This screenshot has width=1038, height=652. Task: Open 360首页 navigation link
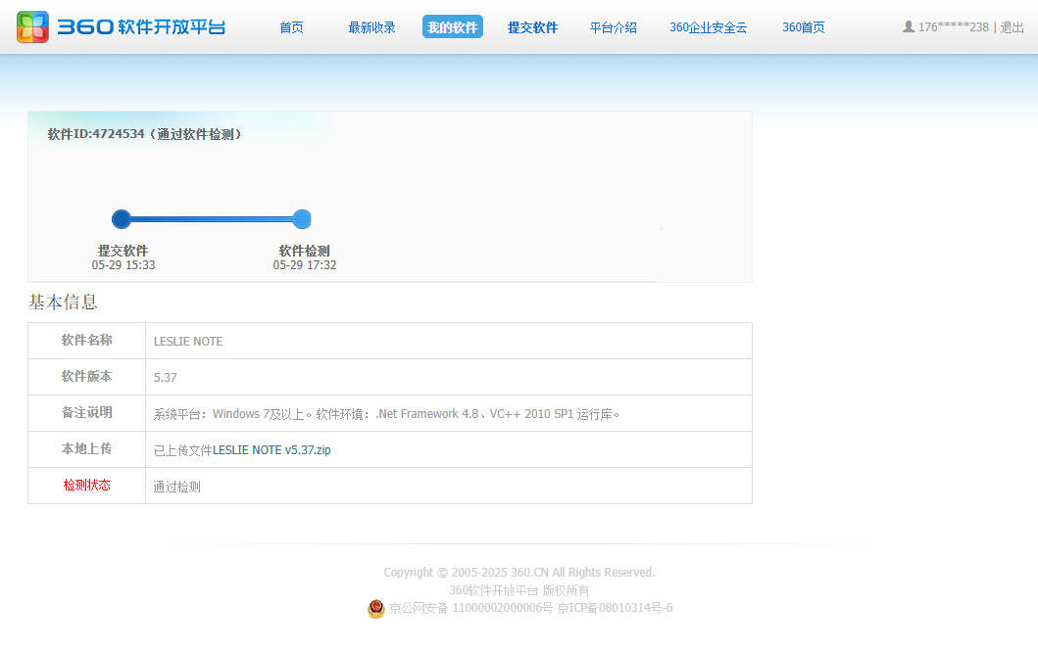pos(804,27)
